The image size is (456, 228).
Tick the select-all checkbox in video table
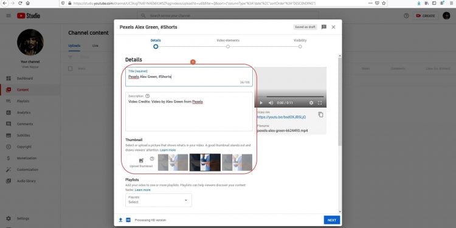(70, 69)
